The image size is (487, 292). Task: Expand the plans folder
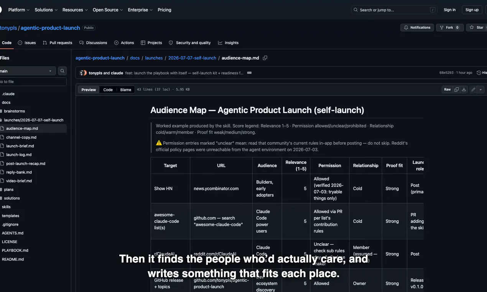point(9,189)
